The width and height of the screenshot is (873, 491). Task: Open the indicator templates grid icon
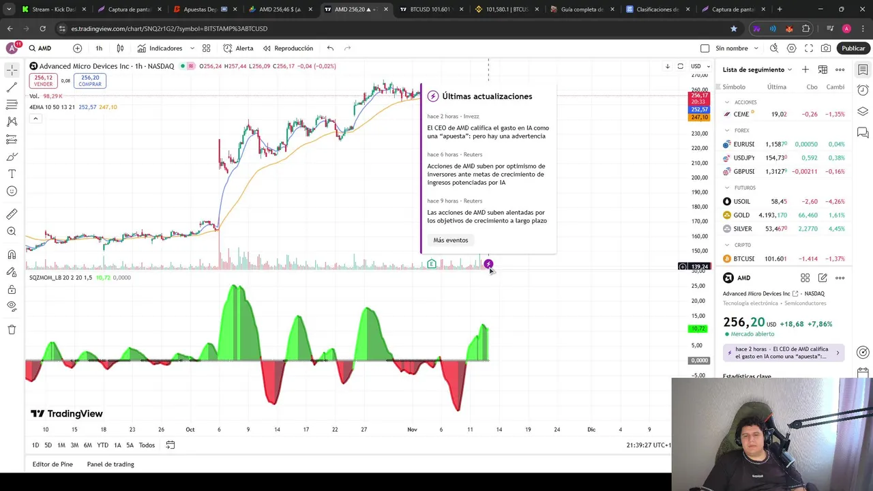point(206,48)
